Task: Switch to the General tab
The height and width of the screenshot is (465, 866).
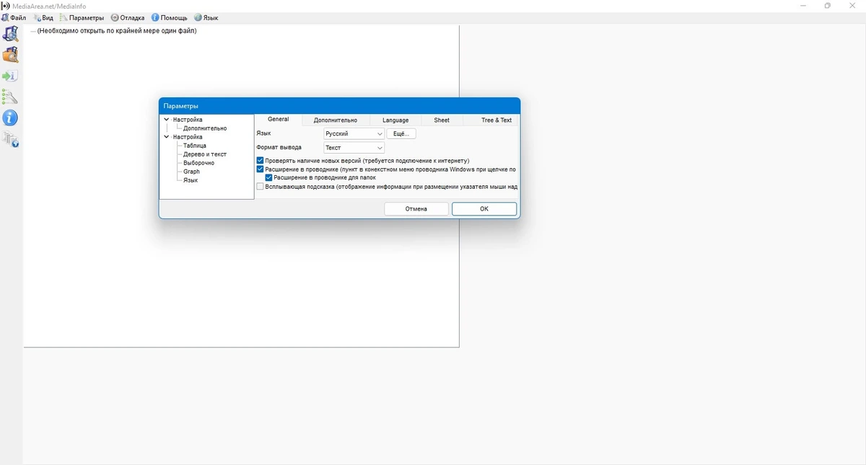Action: tap(279, 120)
